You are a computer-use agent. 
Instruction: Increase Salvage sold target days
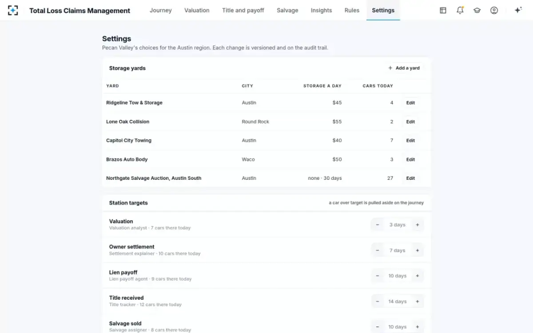[418, 327]
